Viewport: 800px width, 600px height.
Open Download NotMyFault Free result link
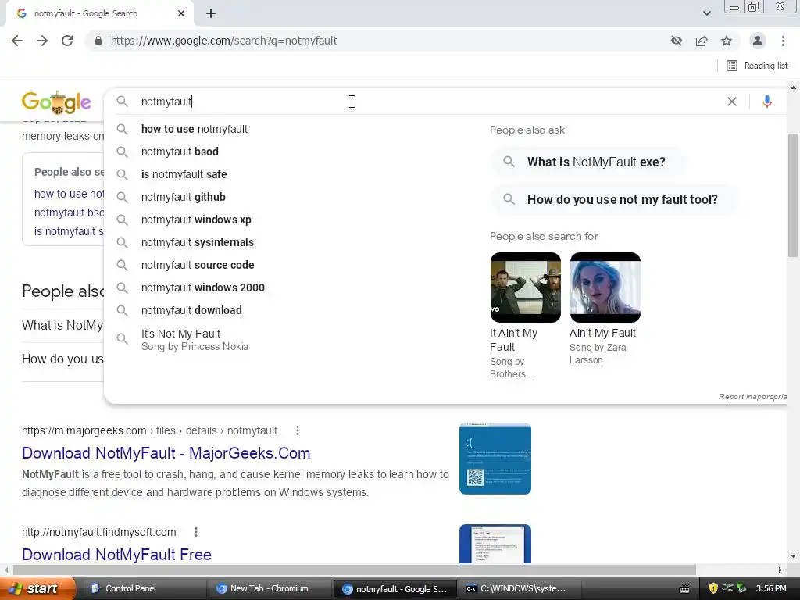click(x=116, y=555)
